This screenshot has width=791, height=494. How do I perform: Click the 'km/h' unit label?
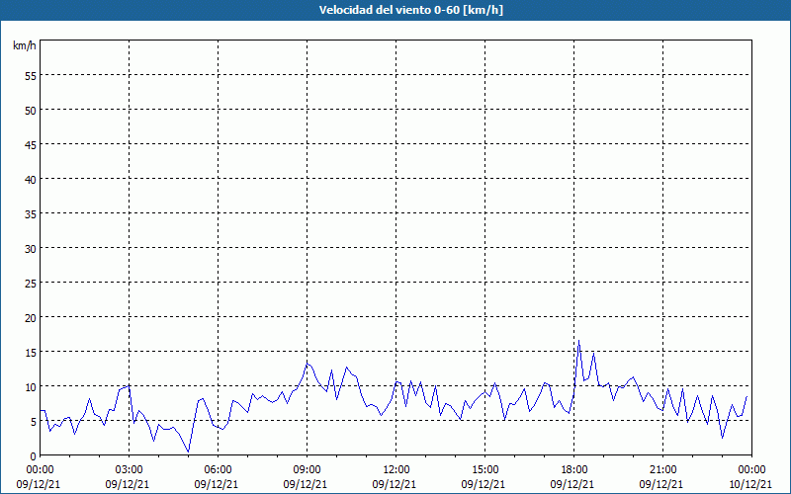click(x=24, y=45)
